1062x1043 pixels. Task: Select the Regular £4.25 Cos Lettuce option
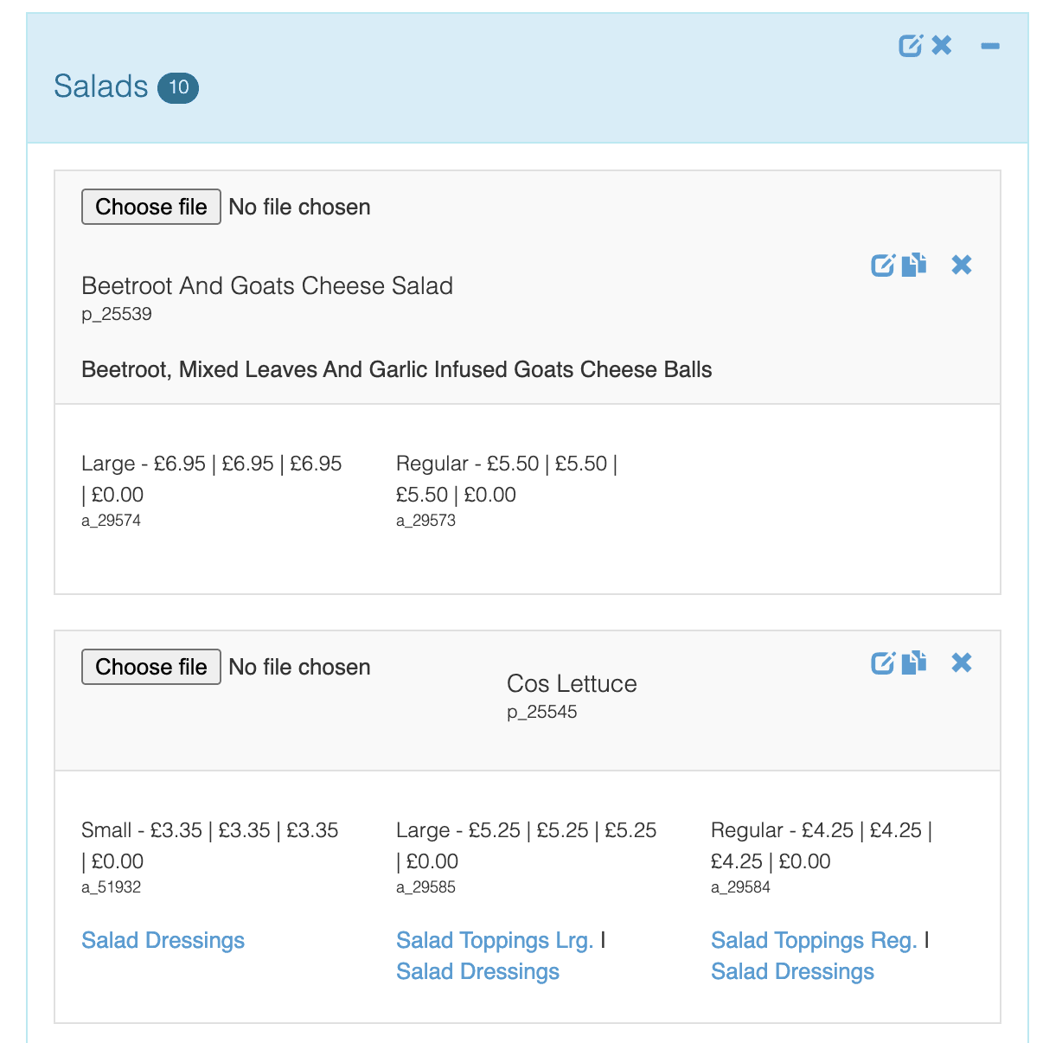click(x=819, y=846)
